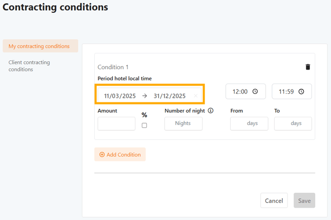Focus the From days field

[249, 124]
